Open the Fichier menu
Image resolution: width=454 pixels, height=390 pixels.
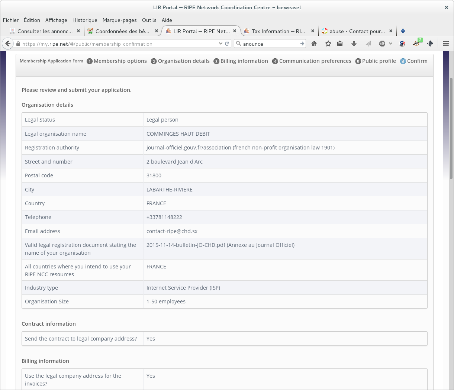pos(11,20)
